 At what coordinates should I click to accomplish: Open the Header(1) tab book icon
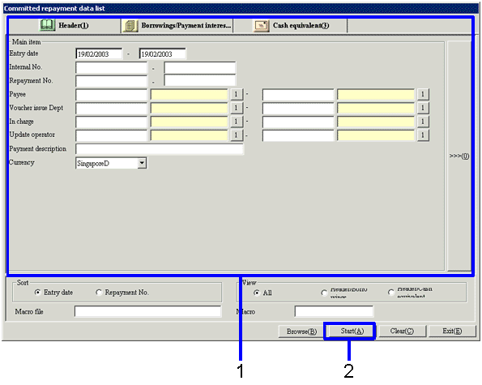pos(47,25)
